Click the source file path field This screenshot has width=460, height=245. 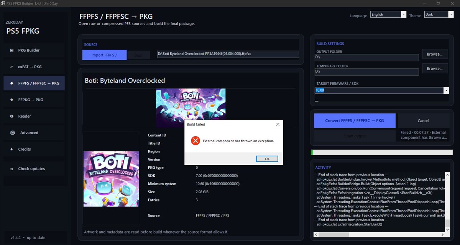(x=228, y=54)
